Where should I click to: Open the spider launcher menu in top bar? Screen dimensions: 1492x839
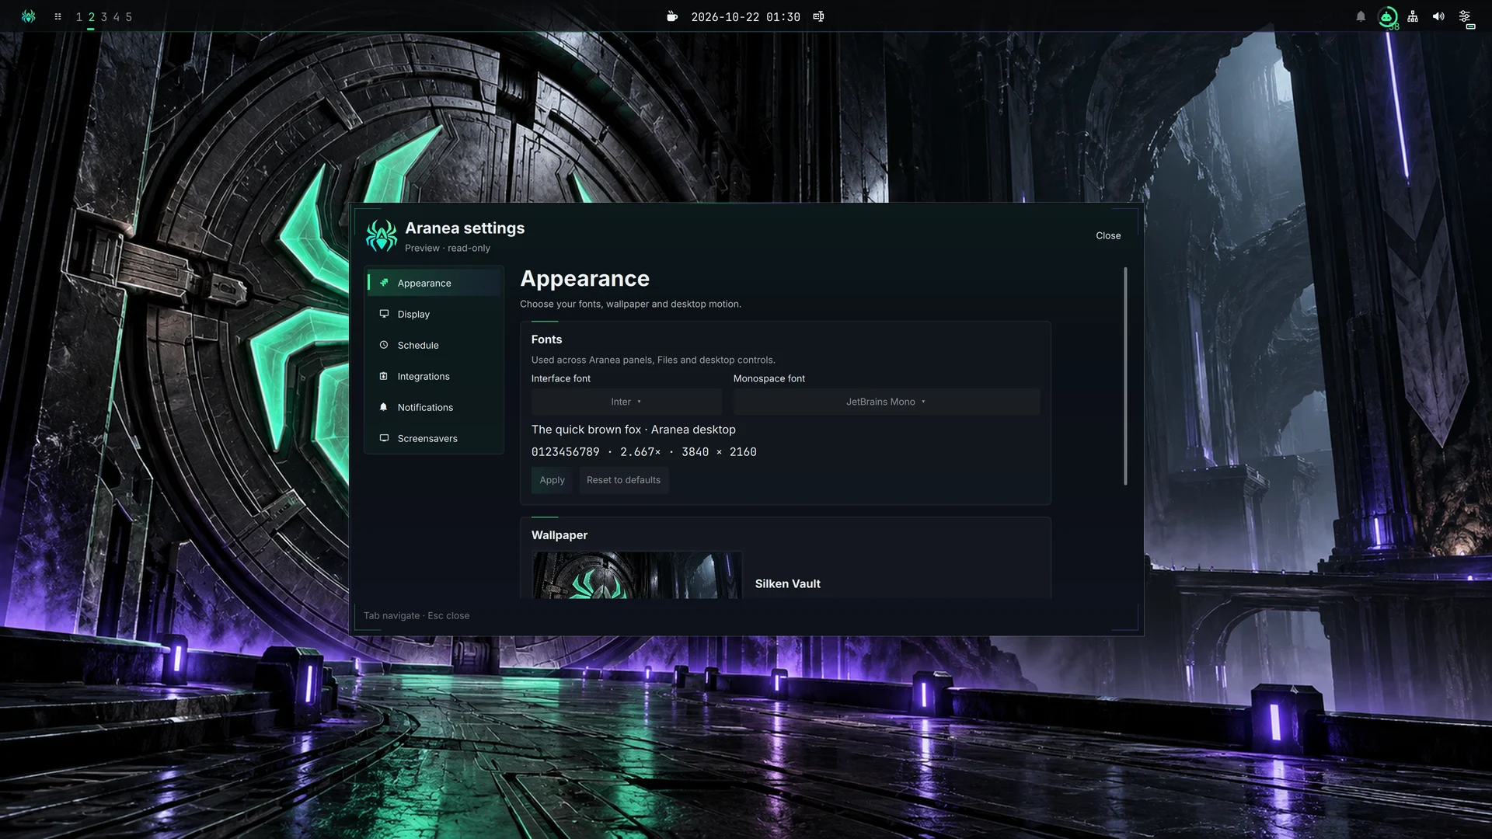click(29, 16)
